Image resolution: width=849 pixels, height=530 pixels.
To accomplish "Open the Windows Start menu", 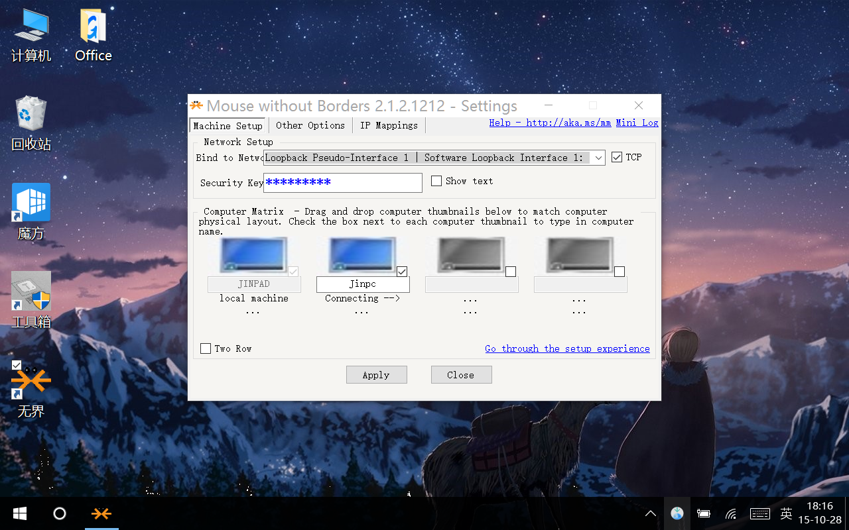I will (20, 513).
